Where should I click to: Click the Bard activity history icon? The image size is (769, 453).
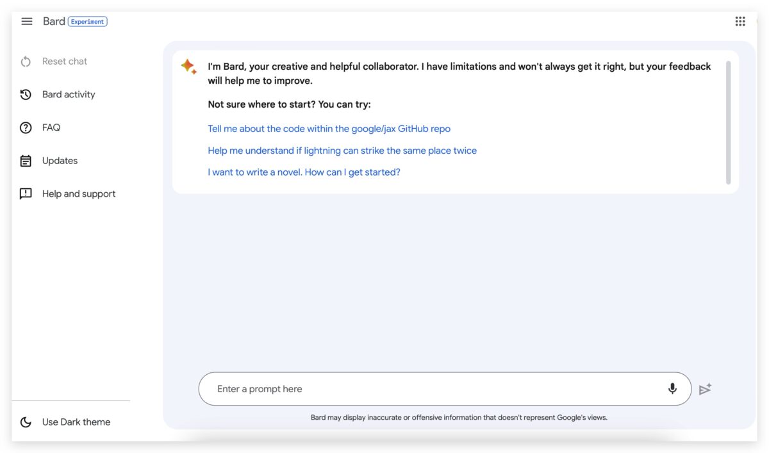coord(26,95)
